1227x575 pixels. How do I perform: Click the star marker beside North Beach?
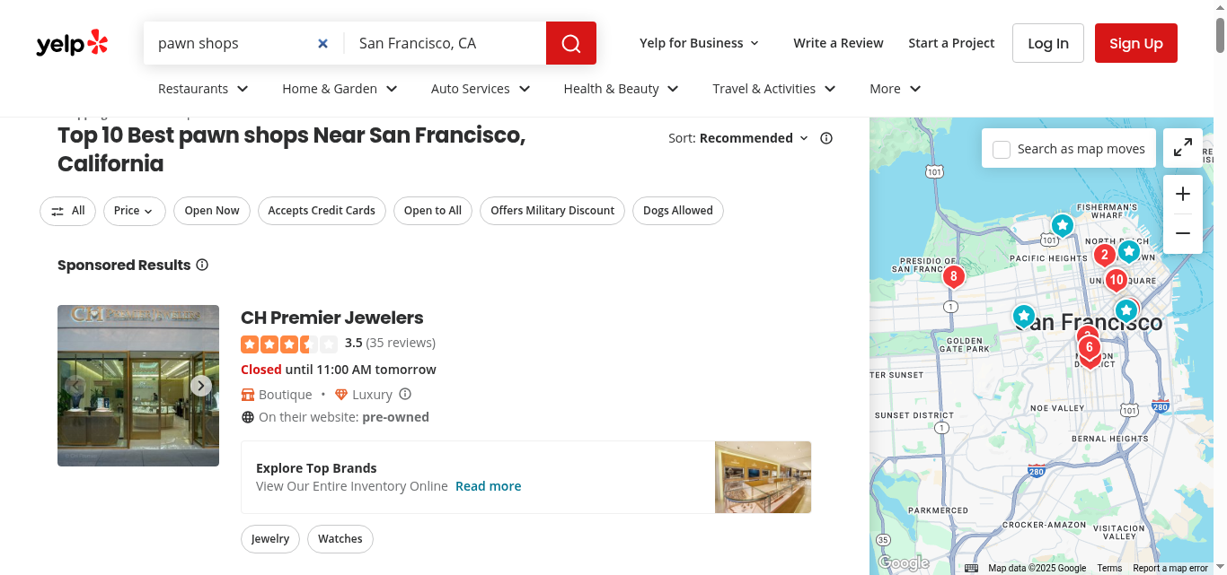(1129, 251)
